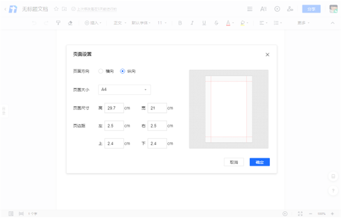Open the user avatar menu

pyautogui.click(x=334, y=9)
